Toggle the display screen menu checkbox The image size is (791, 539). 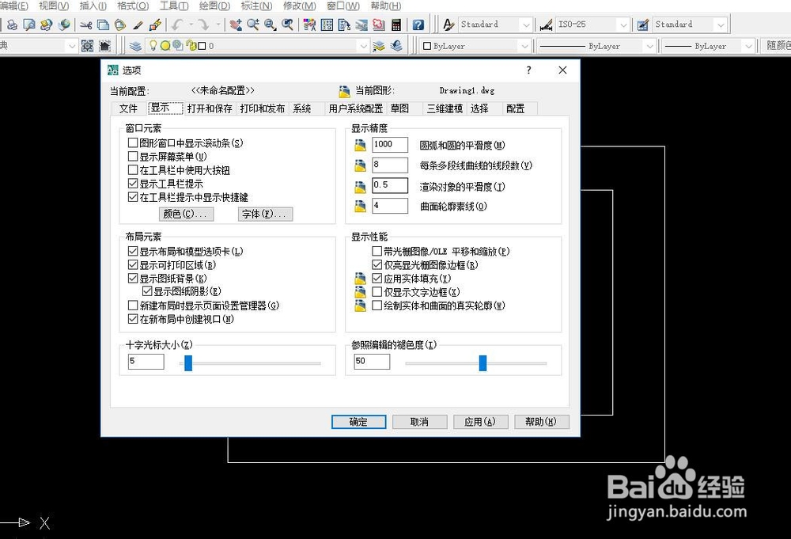click(x=133, y=157)
